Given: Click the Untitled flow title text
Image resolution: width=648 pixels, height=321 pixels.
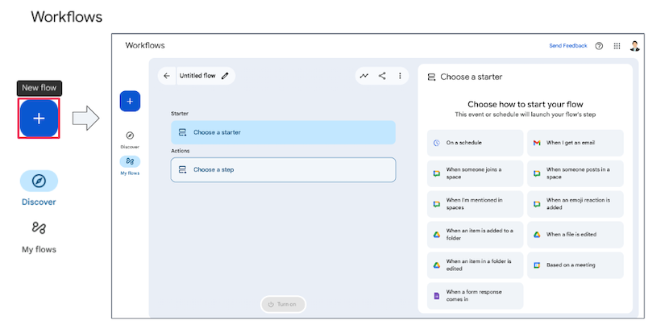Looking at the screenshot, I should coord(197,76).
